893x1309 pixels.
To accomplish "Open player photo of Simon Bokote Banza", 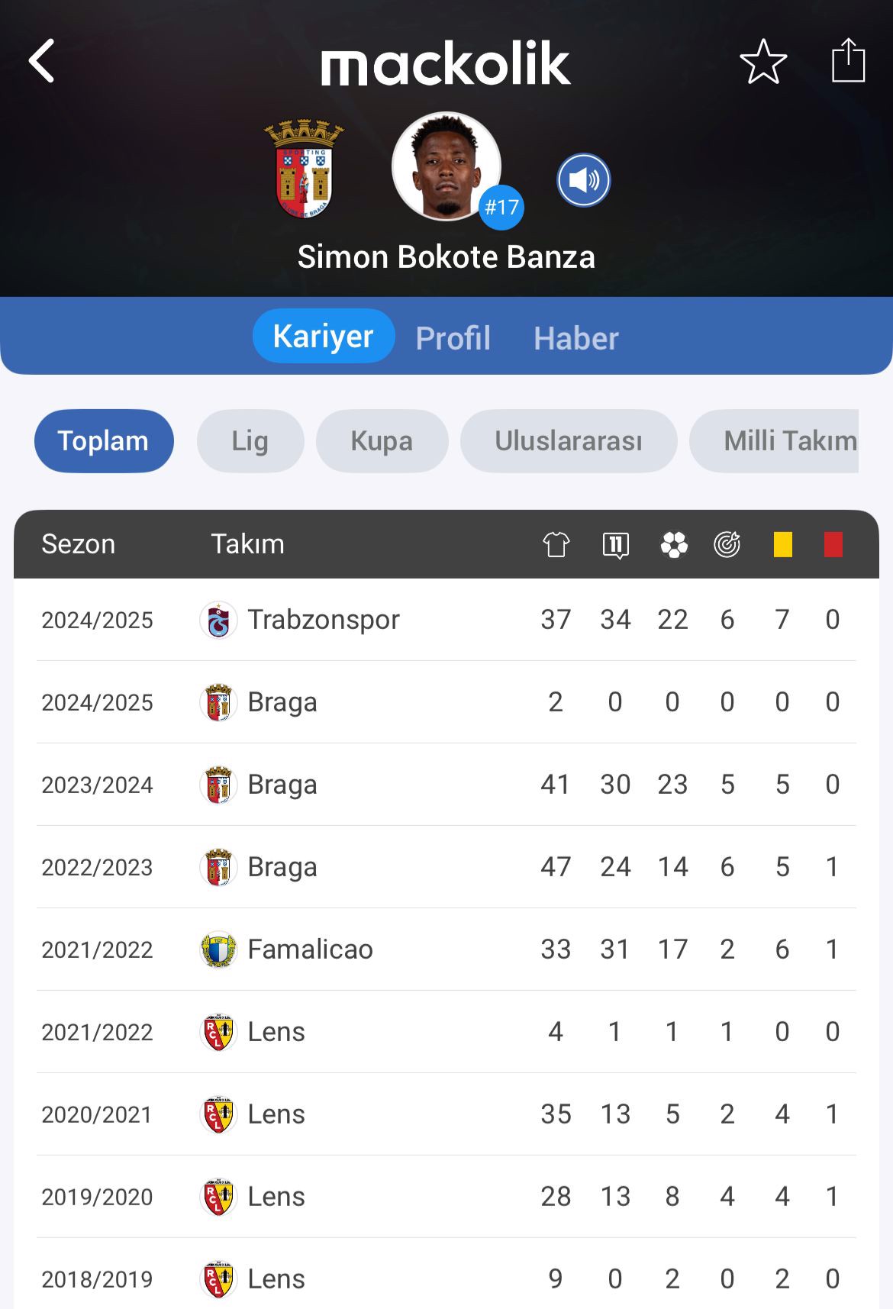I will pos(446,167).
